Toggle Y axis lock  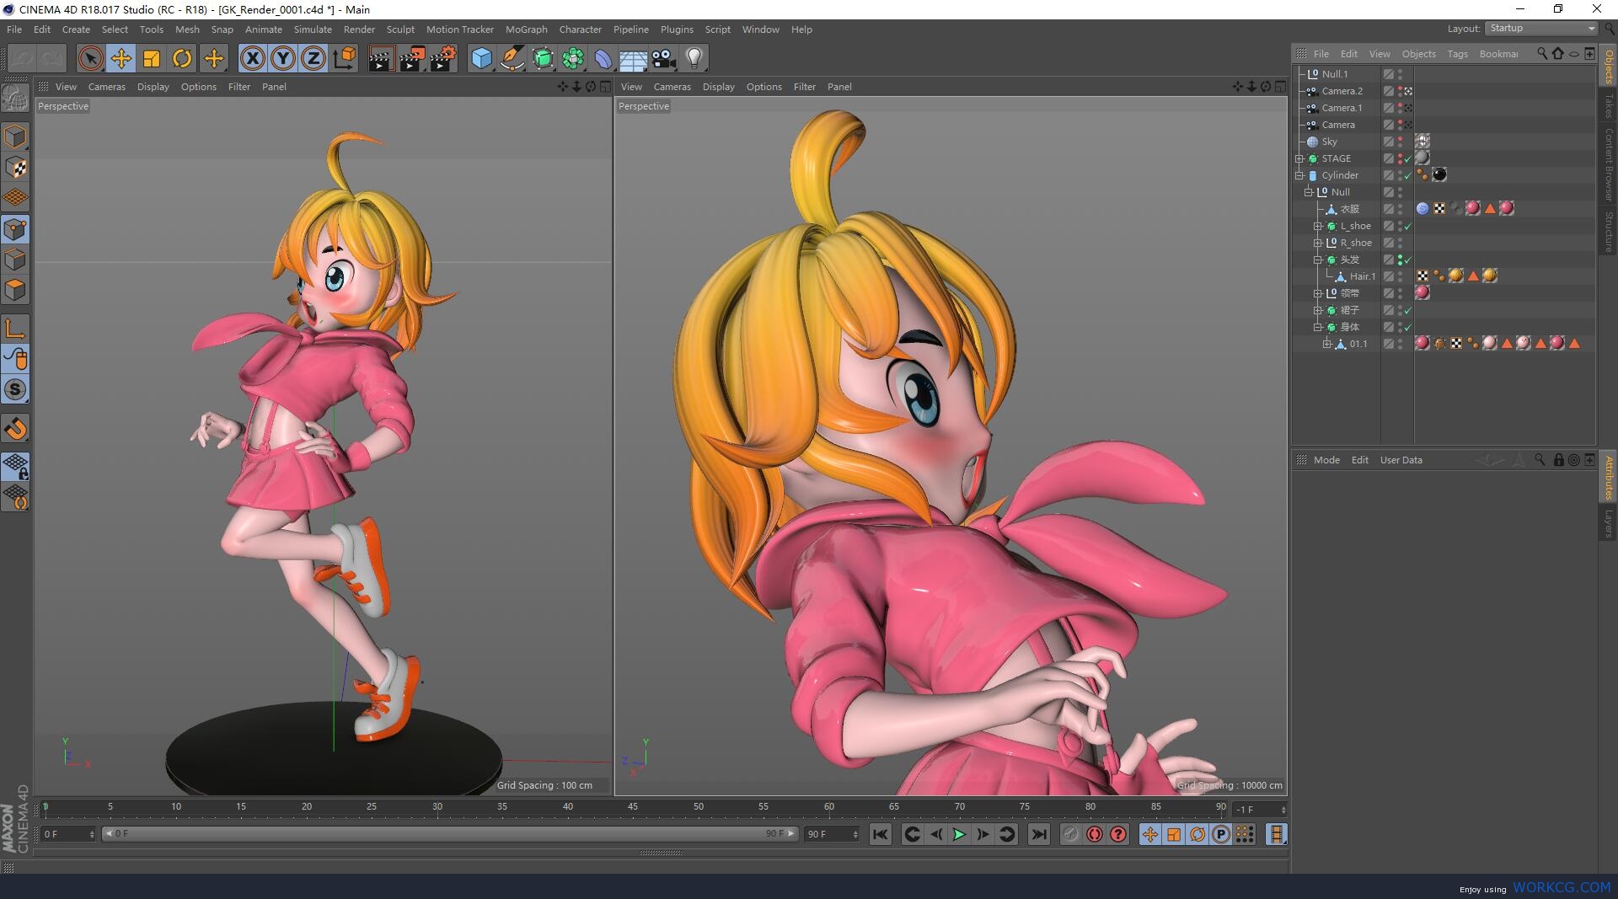pos(283,58)
